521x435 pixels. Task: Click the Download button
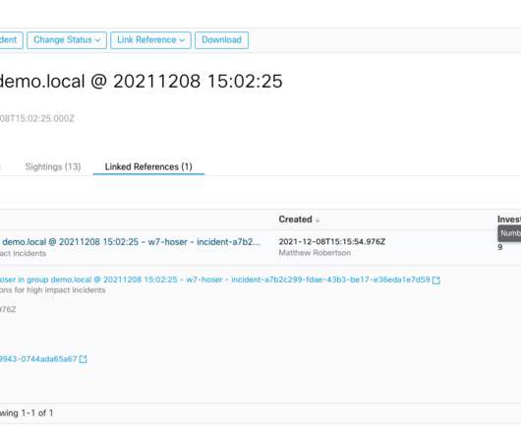(221, 40)
